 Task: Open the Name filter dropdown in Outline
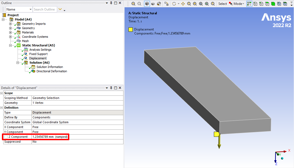[x=30, y=9]
